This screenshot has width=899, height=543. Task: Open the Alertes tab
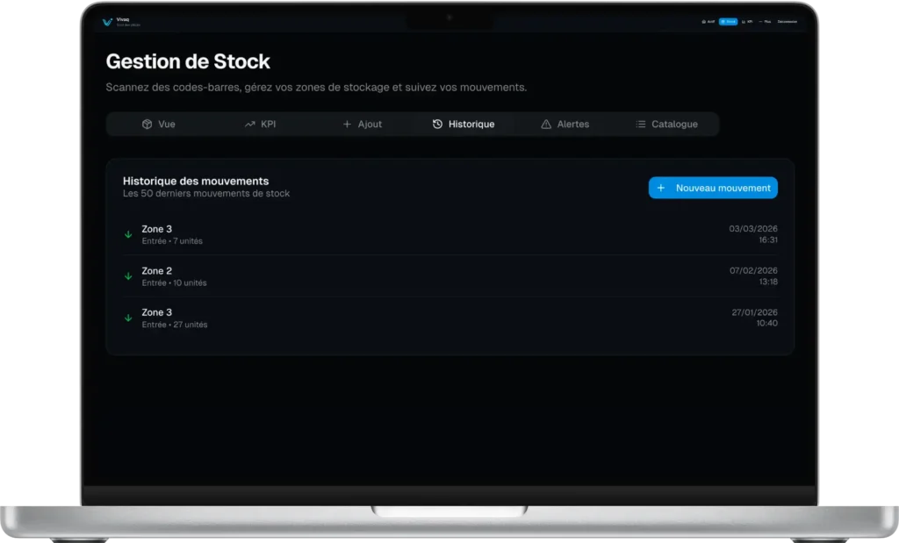click(x=565, y=125)
